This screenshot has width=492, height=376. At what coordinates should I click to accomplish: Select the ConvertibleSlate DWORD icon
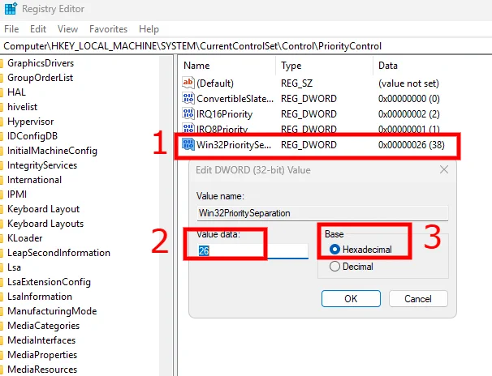188,98
